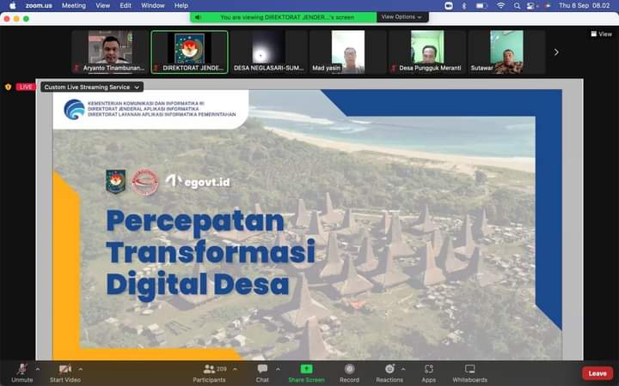619x386 pixels.
Task: Open the Meeting menu in the menu bar
Action: pos(73,5)
